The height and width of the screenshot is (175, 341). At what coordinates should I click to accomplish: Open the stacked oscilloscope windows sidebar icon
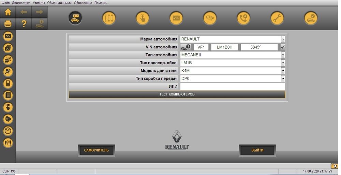pyautogui.click(x=8, y=48)
